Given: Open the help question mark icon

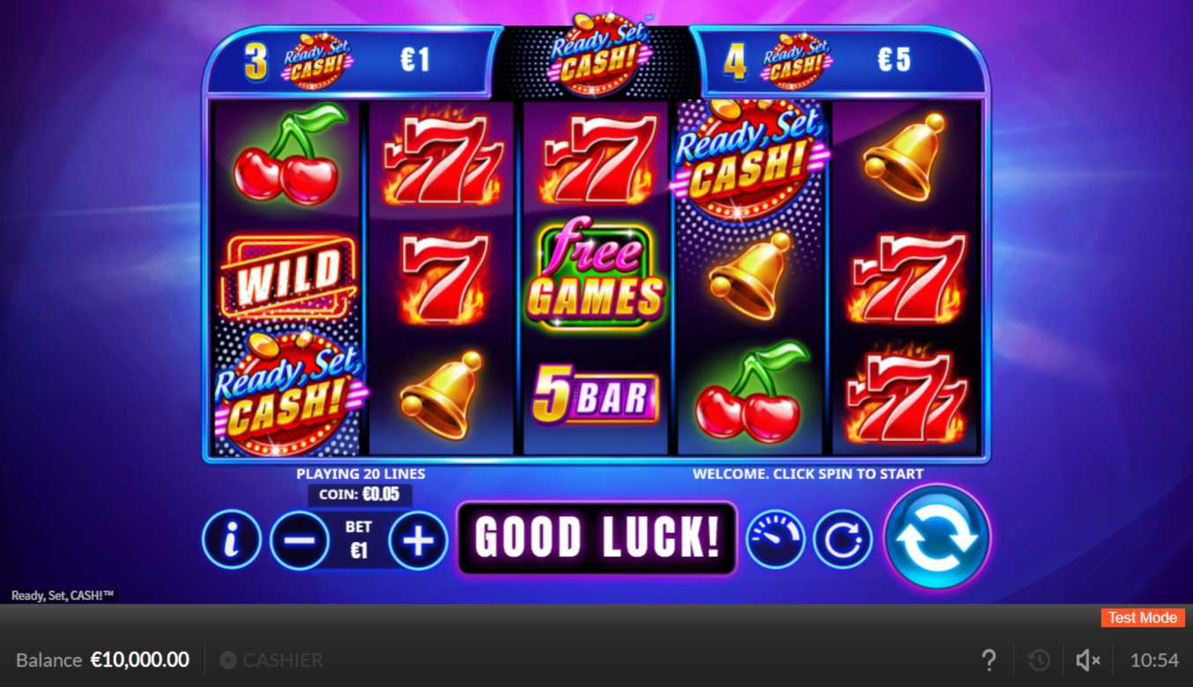Looking at the screenshot, I should (989, 660).
